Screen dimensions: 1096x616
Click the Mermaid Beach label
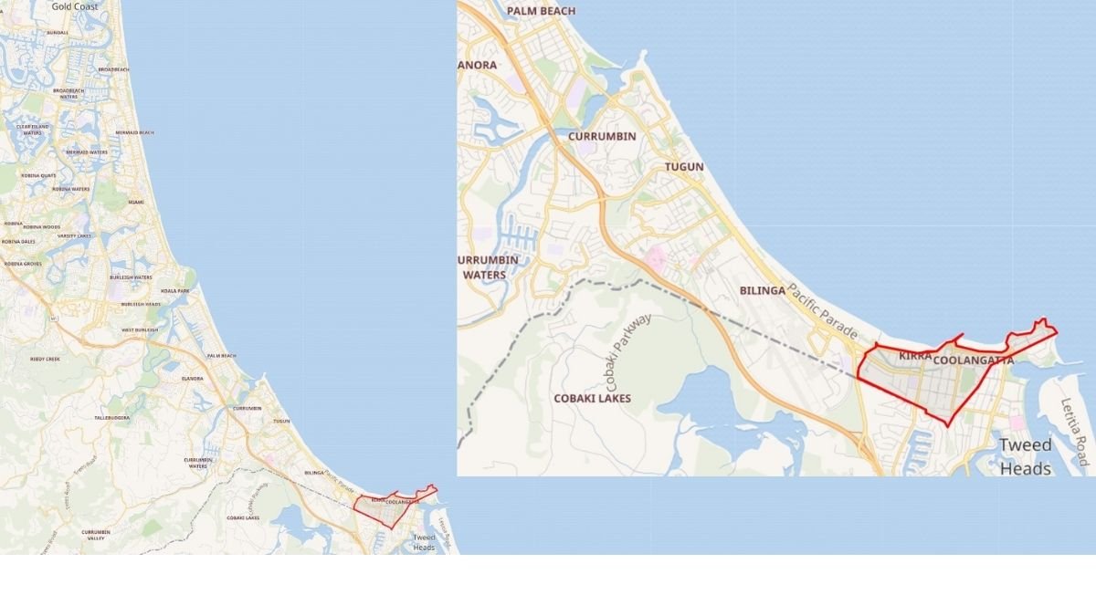pos(136,132)
